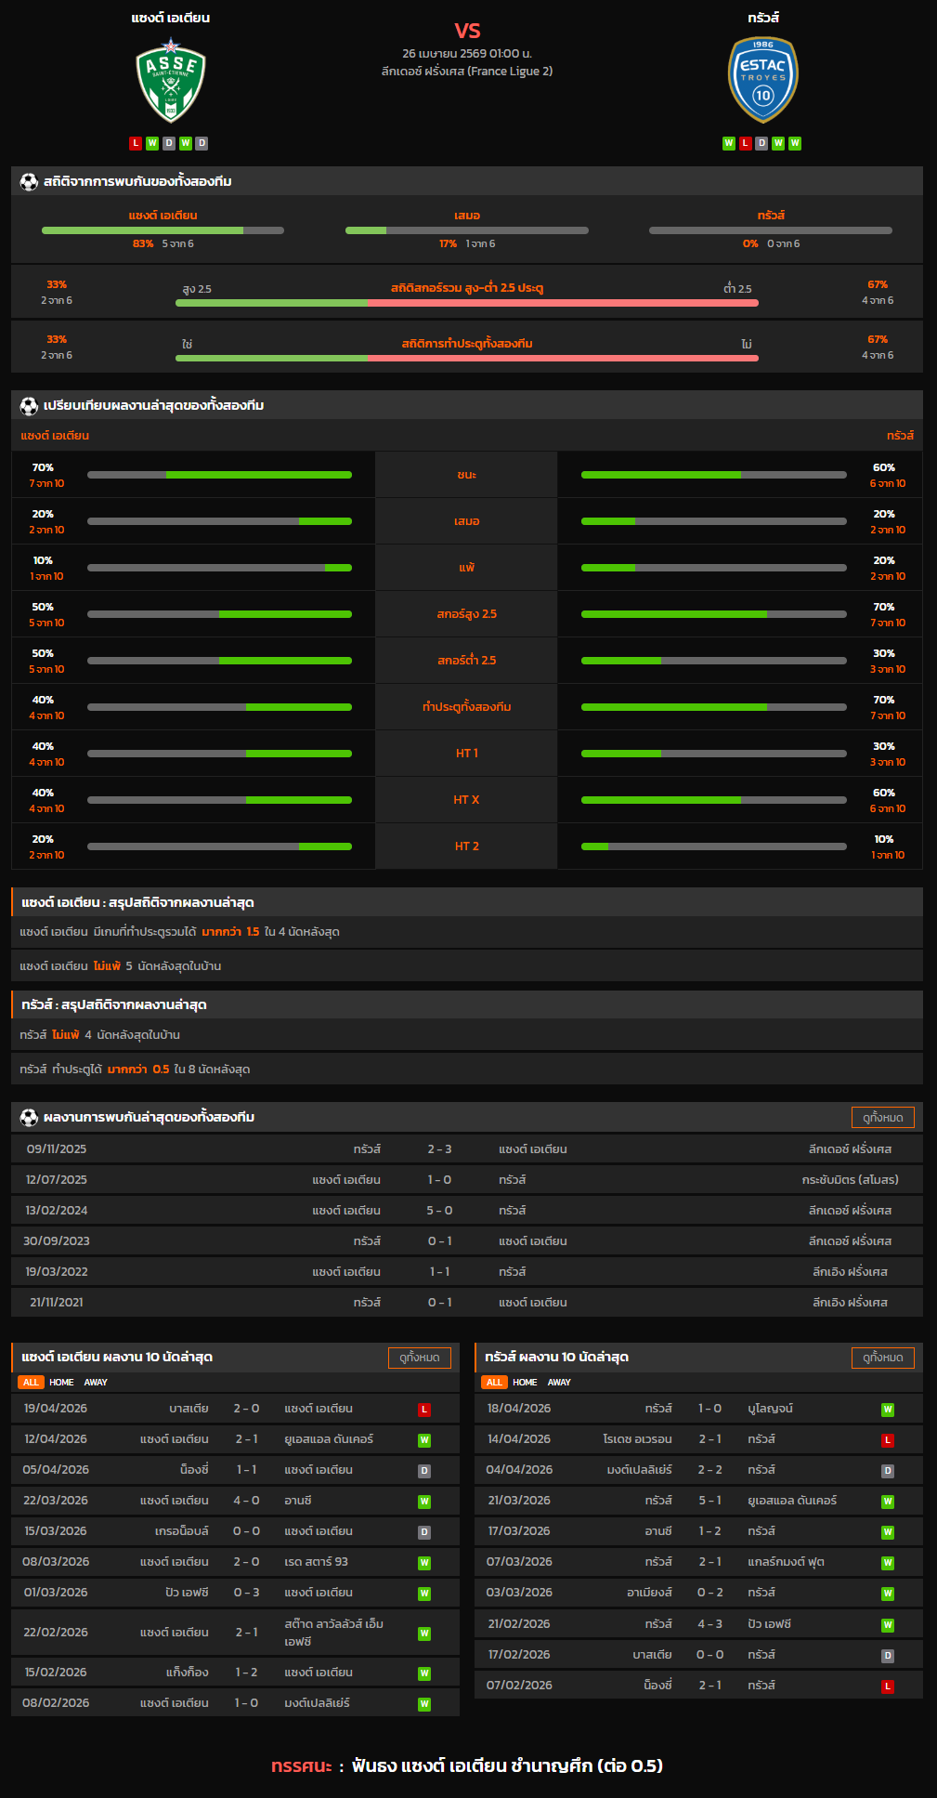Select ALL tab in Saint-Etienne last 10 matches
937x1798 pixels.
[31, 1383]
